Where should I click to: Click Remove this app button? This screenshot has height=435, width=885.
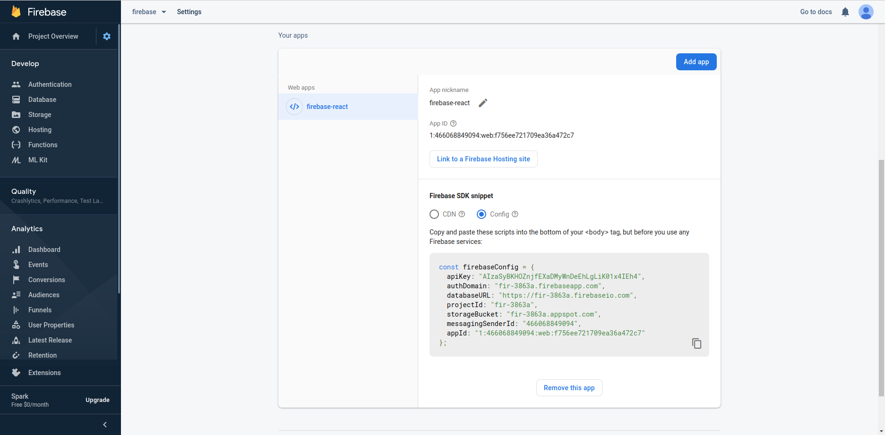pos(569,388)
